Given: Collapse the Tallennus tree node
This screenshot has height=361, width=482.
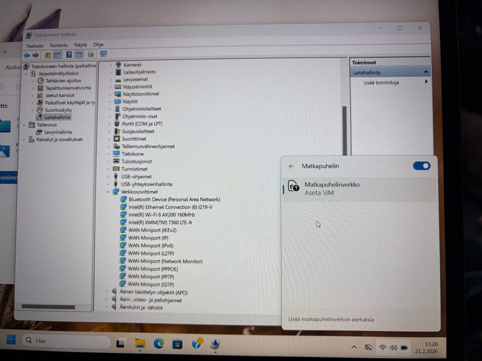Looking at the screenshot, I should click(24, 125).
